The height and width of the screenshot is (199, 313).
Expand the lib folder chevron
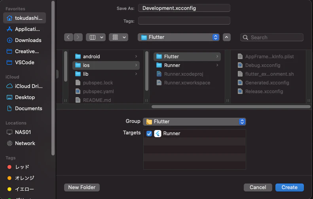pyautogui.click(x=136, y=74)
